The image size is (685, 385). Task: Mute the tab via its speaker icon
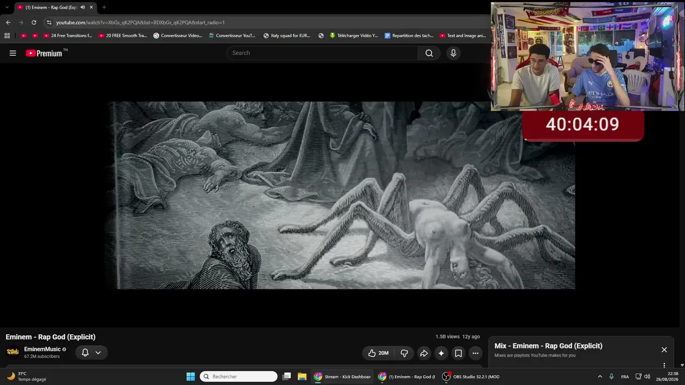(x=82, y=7)
